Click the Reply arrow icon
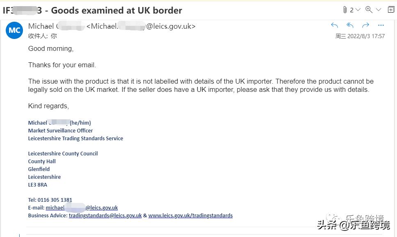Image resolution: width=397 pixels, height=237 pixels. (335, 25)
